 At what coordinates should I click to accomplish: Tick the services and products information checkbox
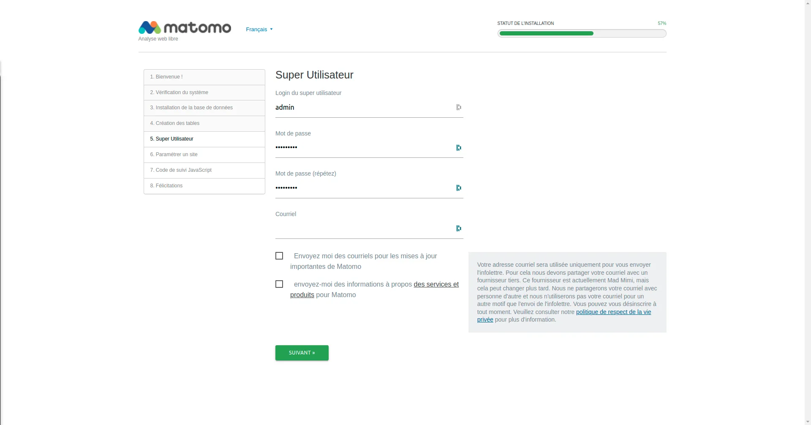[279, 284]
